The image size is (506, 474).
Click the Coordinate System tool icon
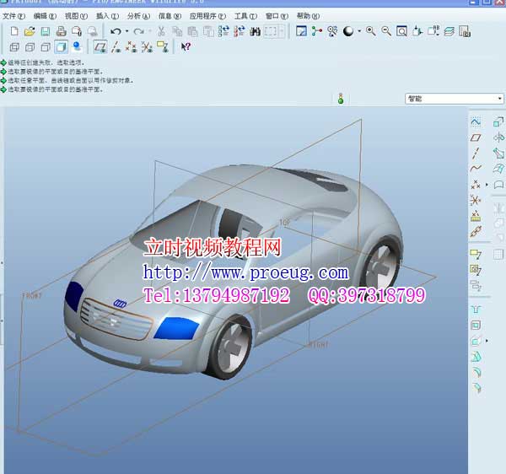click(476, 200)
